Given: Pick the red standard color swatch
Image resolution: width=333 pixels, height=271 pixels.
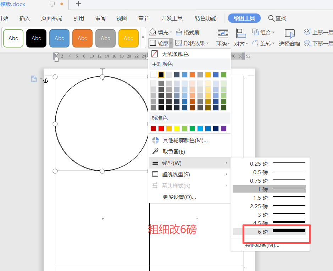Looking at the screenshot, I should tap(161, 128).
